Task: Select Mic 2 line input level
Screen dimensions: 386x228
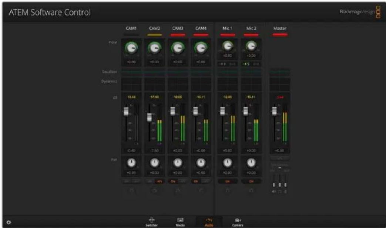Action: tap(256, 64)
